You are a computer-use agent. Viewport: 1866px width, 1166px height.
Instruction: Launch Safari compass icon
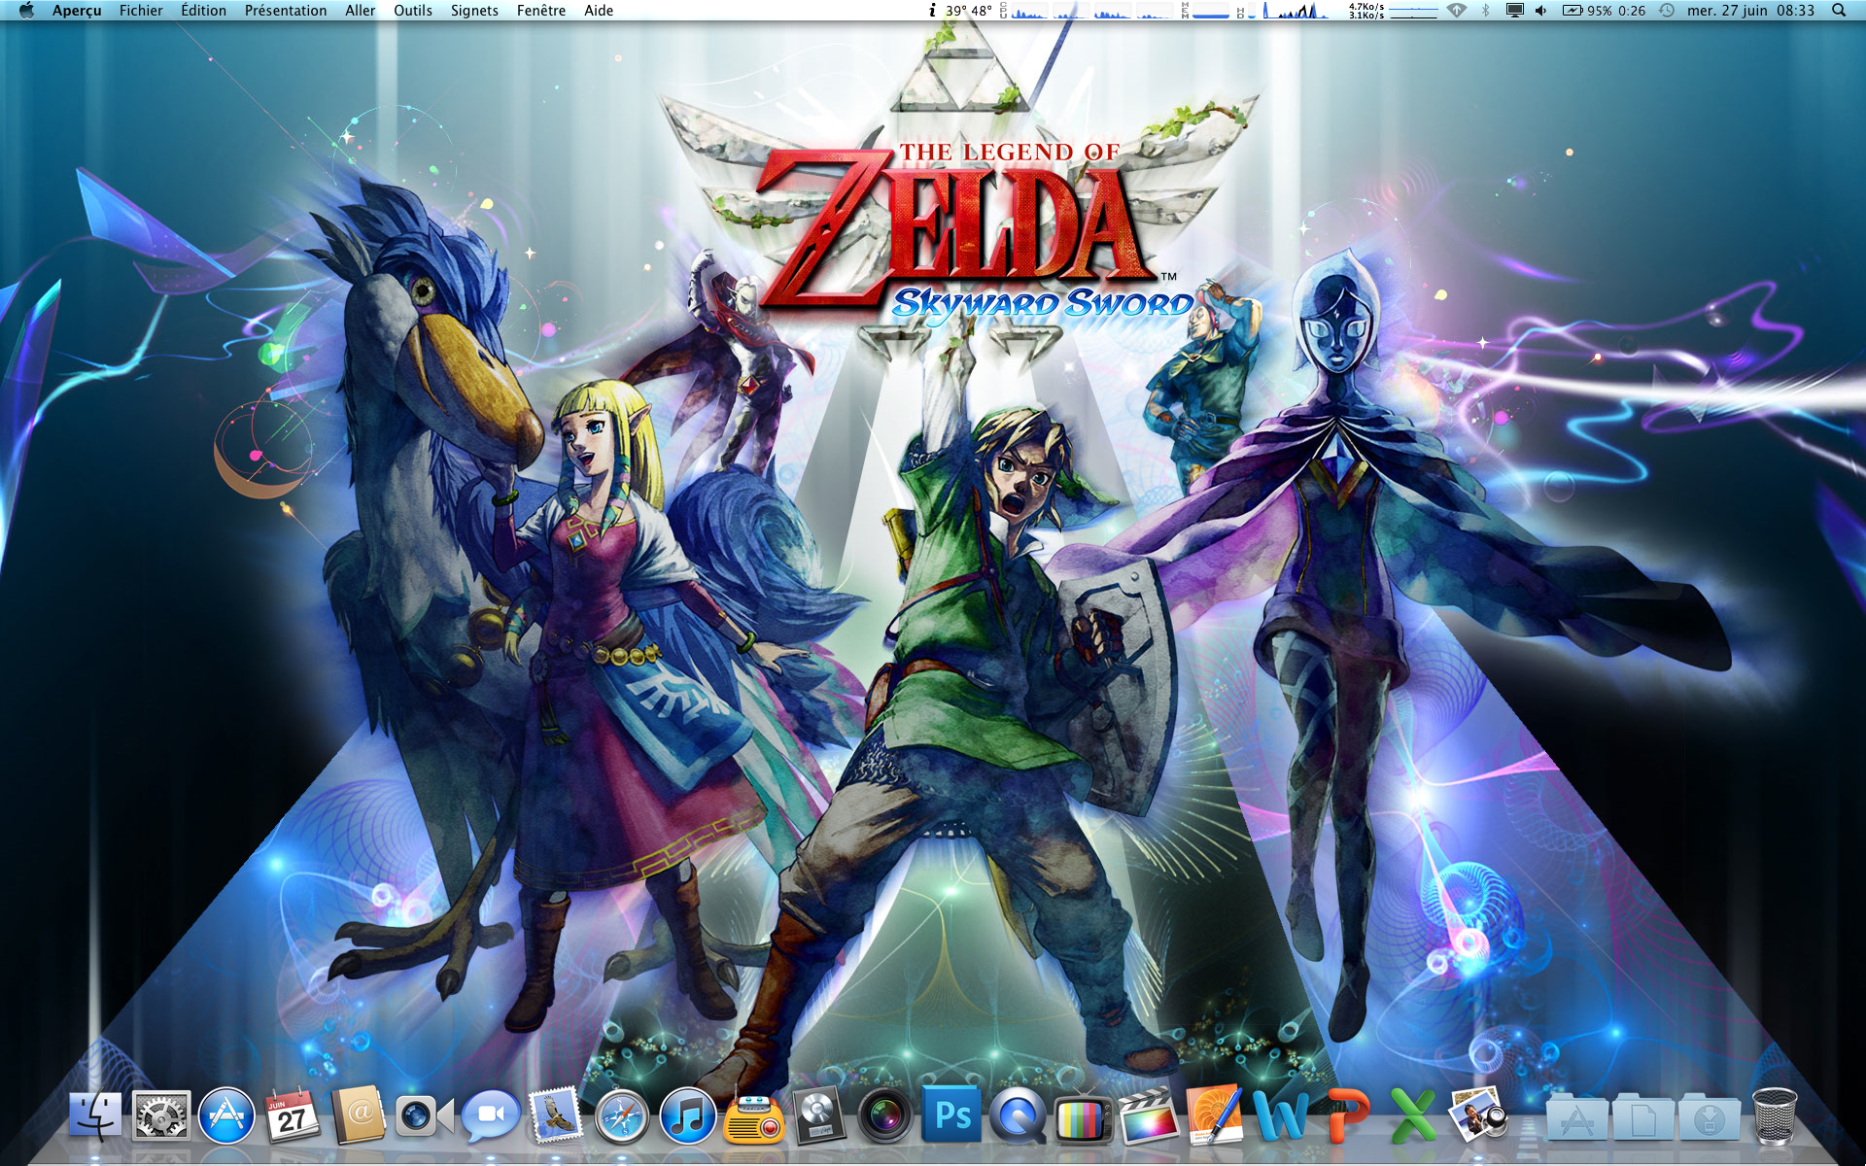pyautogui.click(x=622, y=1116)
